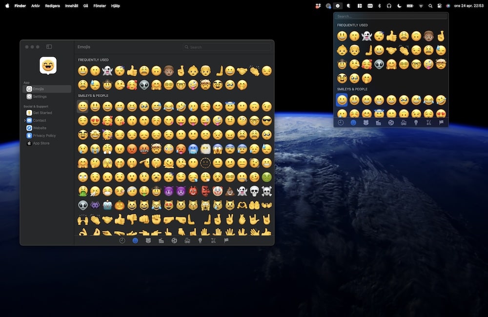Click the Search field in the popover
This screenshot has width=488, height=317.
point(391,17)
